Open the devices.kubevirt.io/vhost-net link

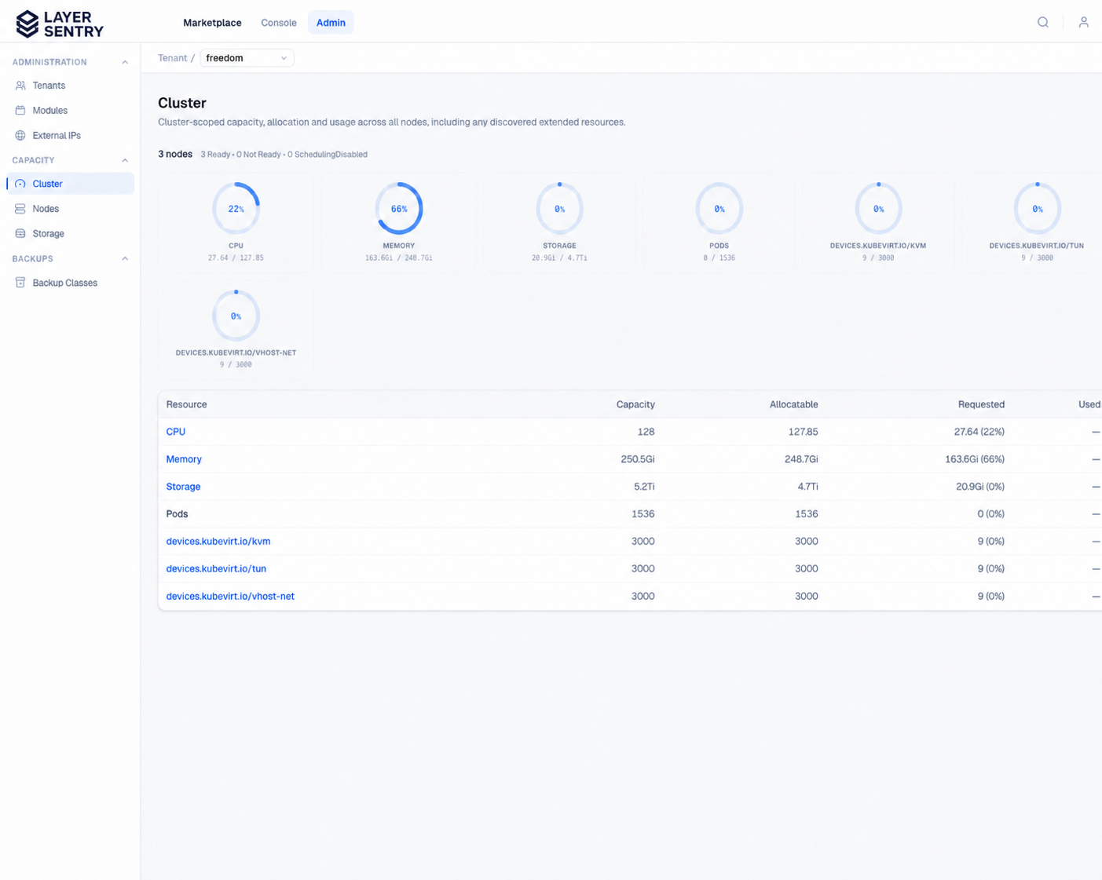(230, 597)
